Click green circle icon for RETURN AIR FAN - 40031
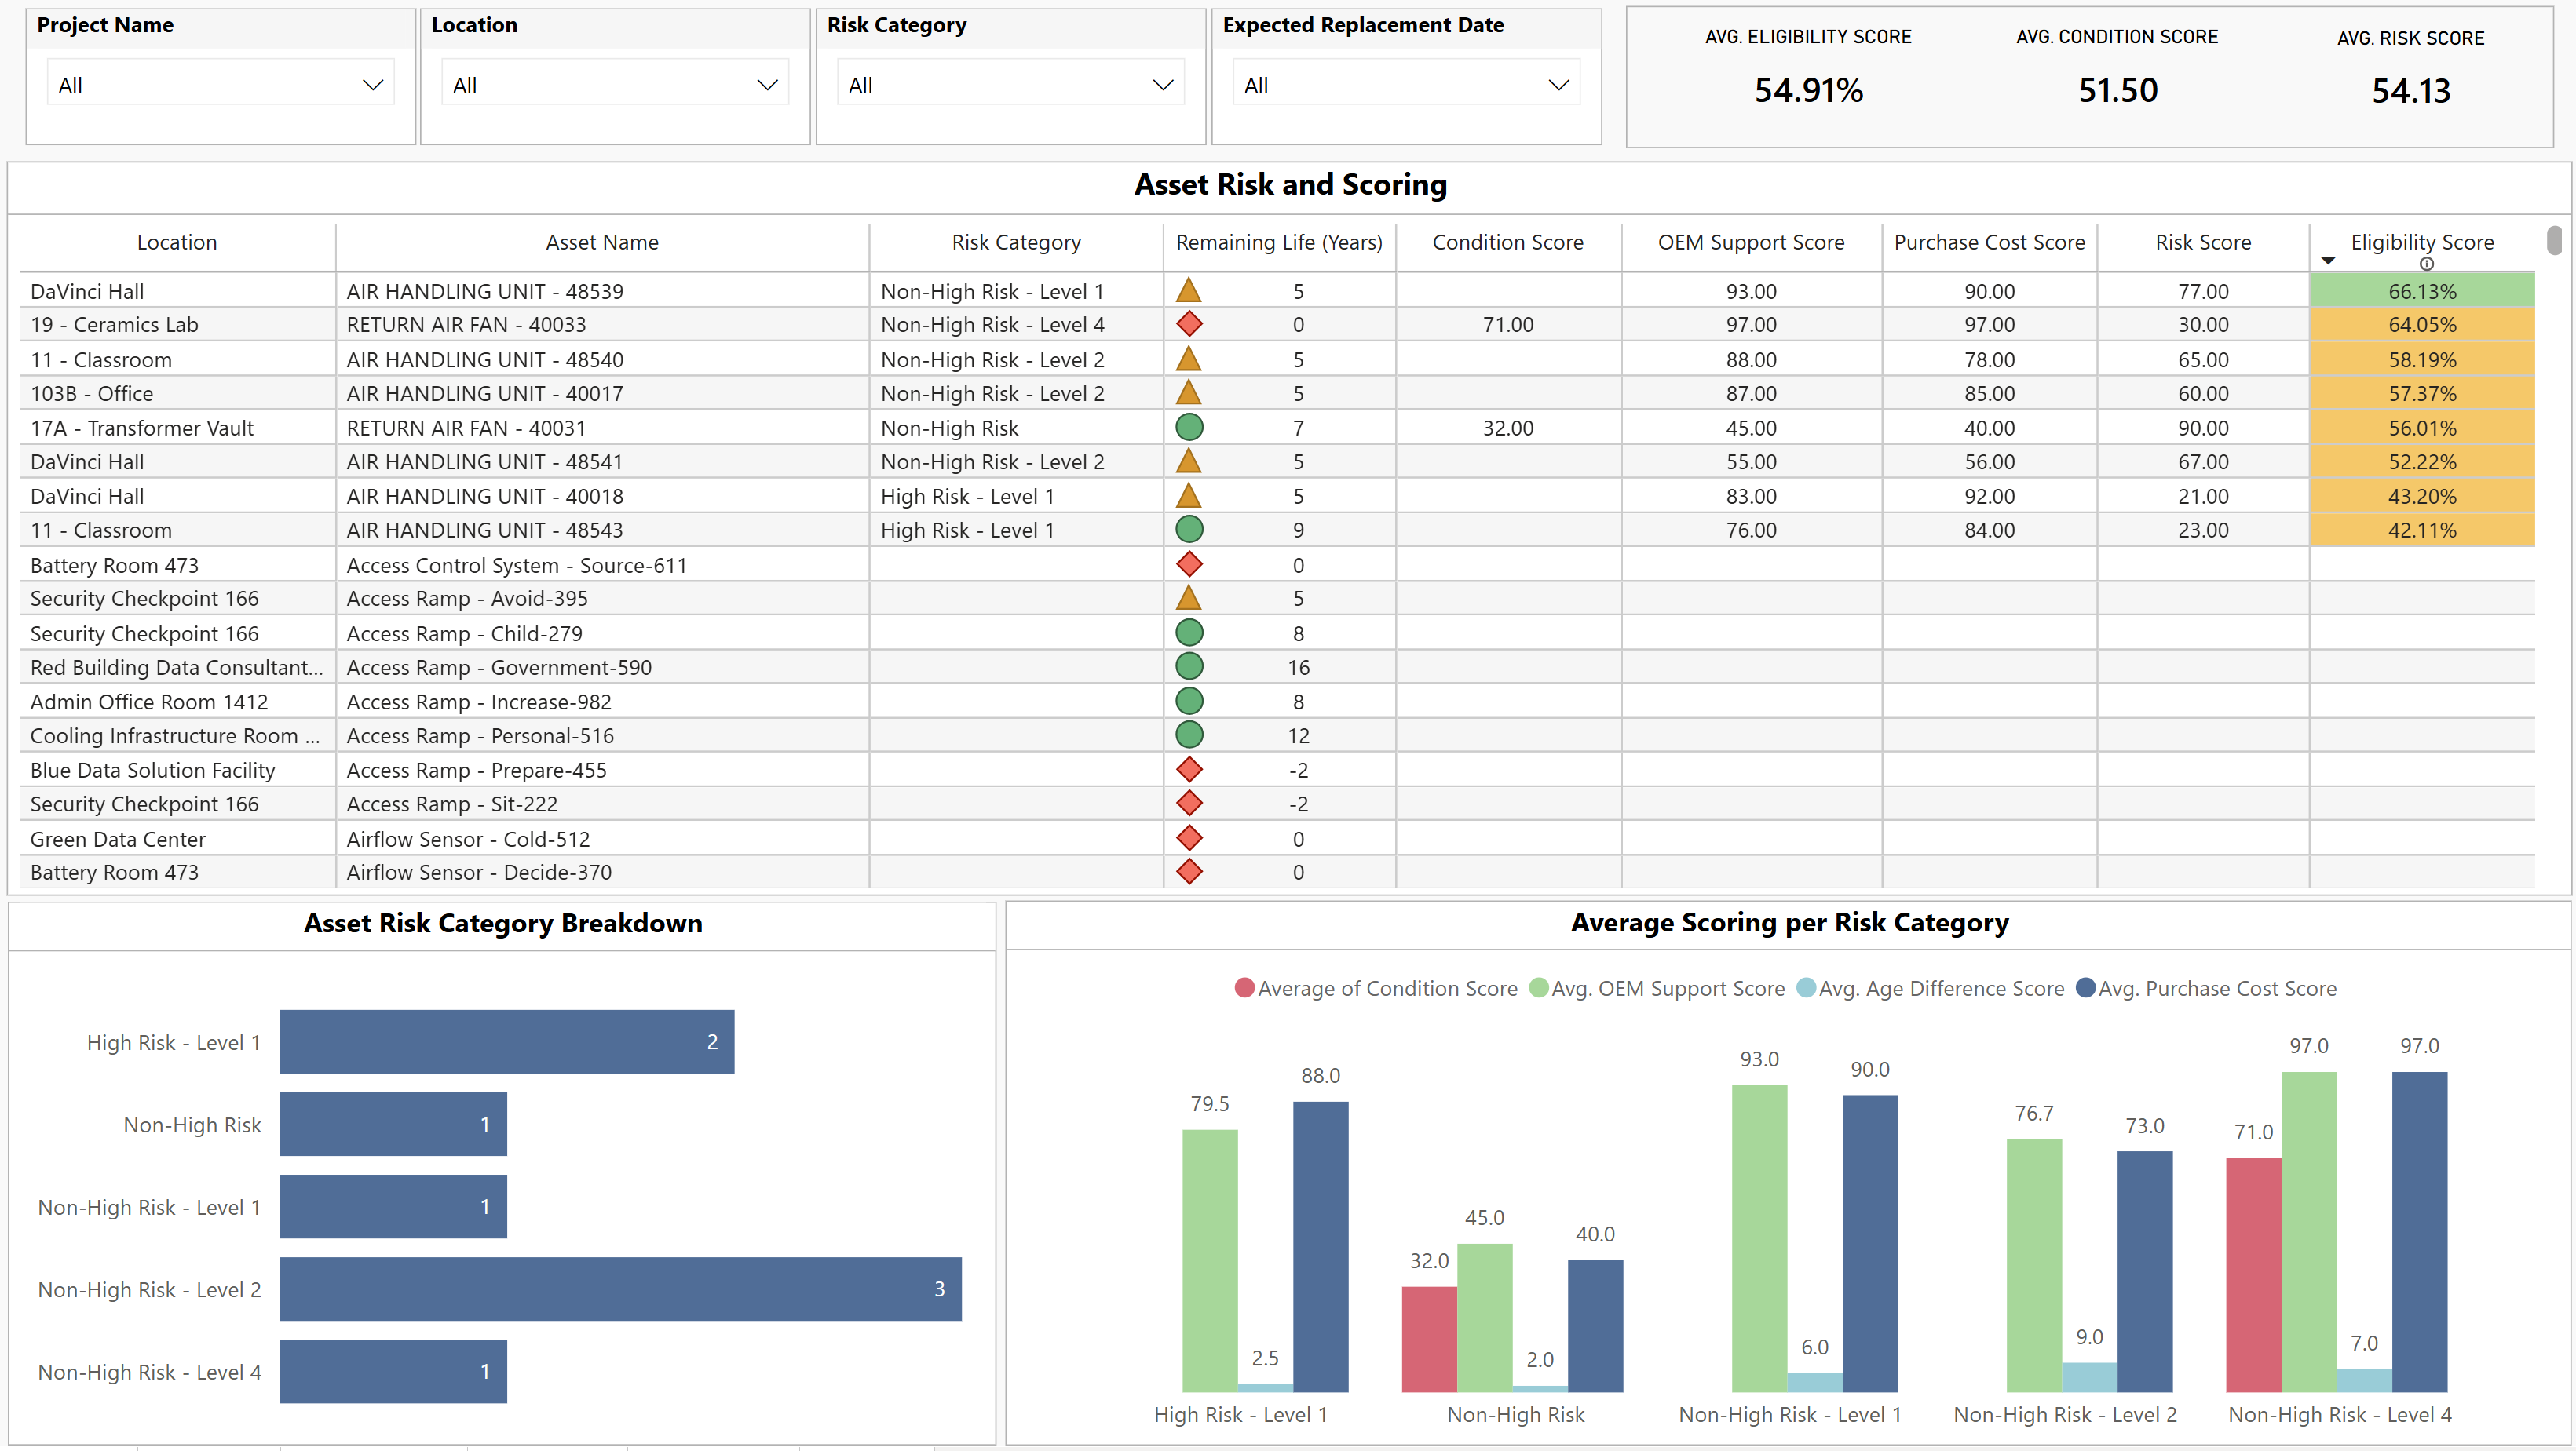 (x=1189, y=428)
